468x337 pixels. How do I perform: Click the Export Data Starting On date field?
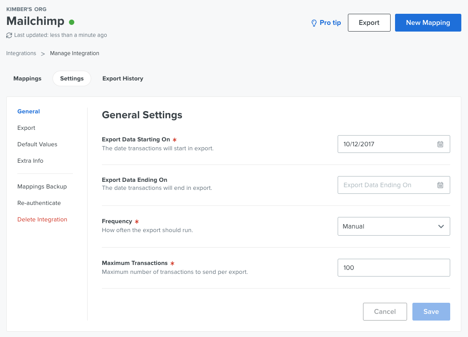point(394,144)
